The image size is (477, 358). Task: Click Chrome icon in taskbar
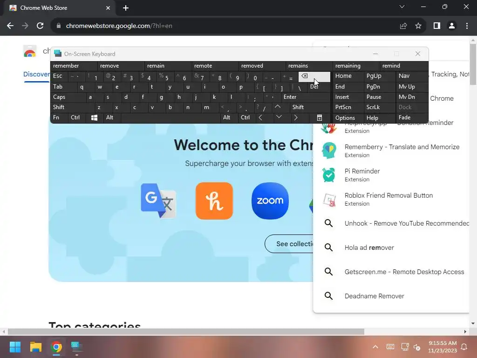click(x=56, y=347)
